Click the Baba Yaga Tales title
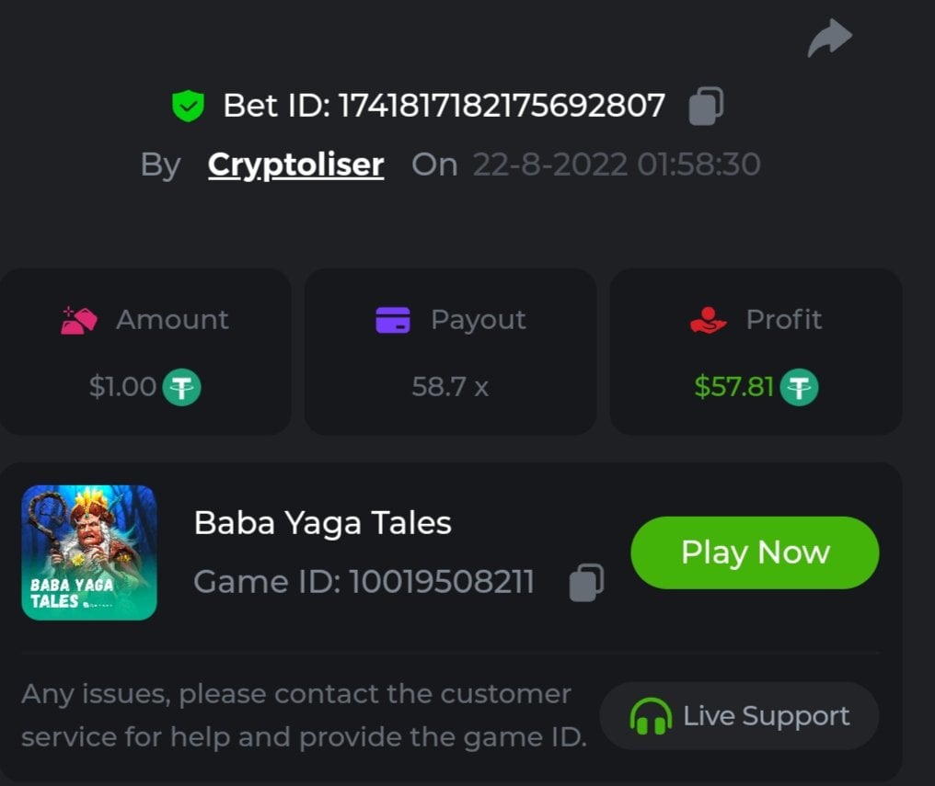Viewport: 935px width, 786px height. tap(322, 523)
